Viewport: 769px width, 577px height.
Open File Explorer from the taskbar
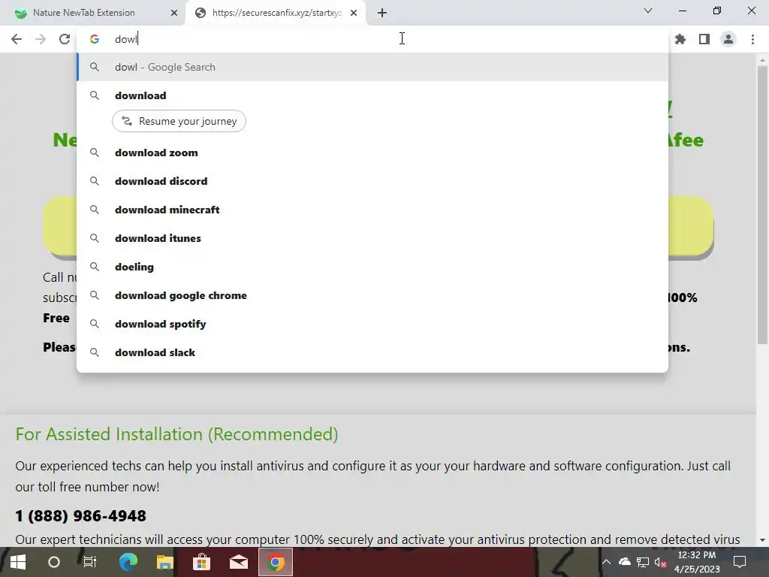pyautogui.click(x=164, y=562)
